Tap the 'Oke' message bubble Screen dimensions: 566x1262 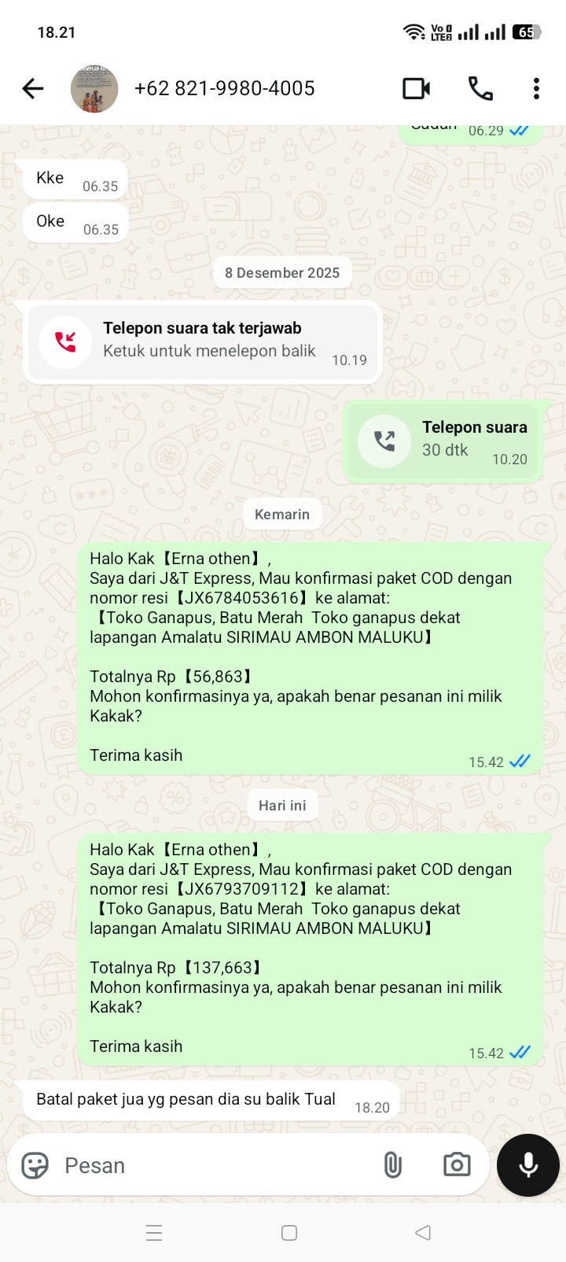[75, 223]
